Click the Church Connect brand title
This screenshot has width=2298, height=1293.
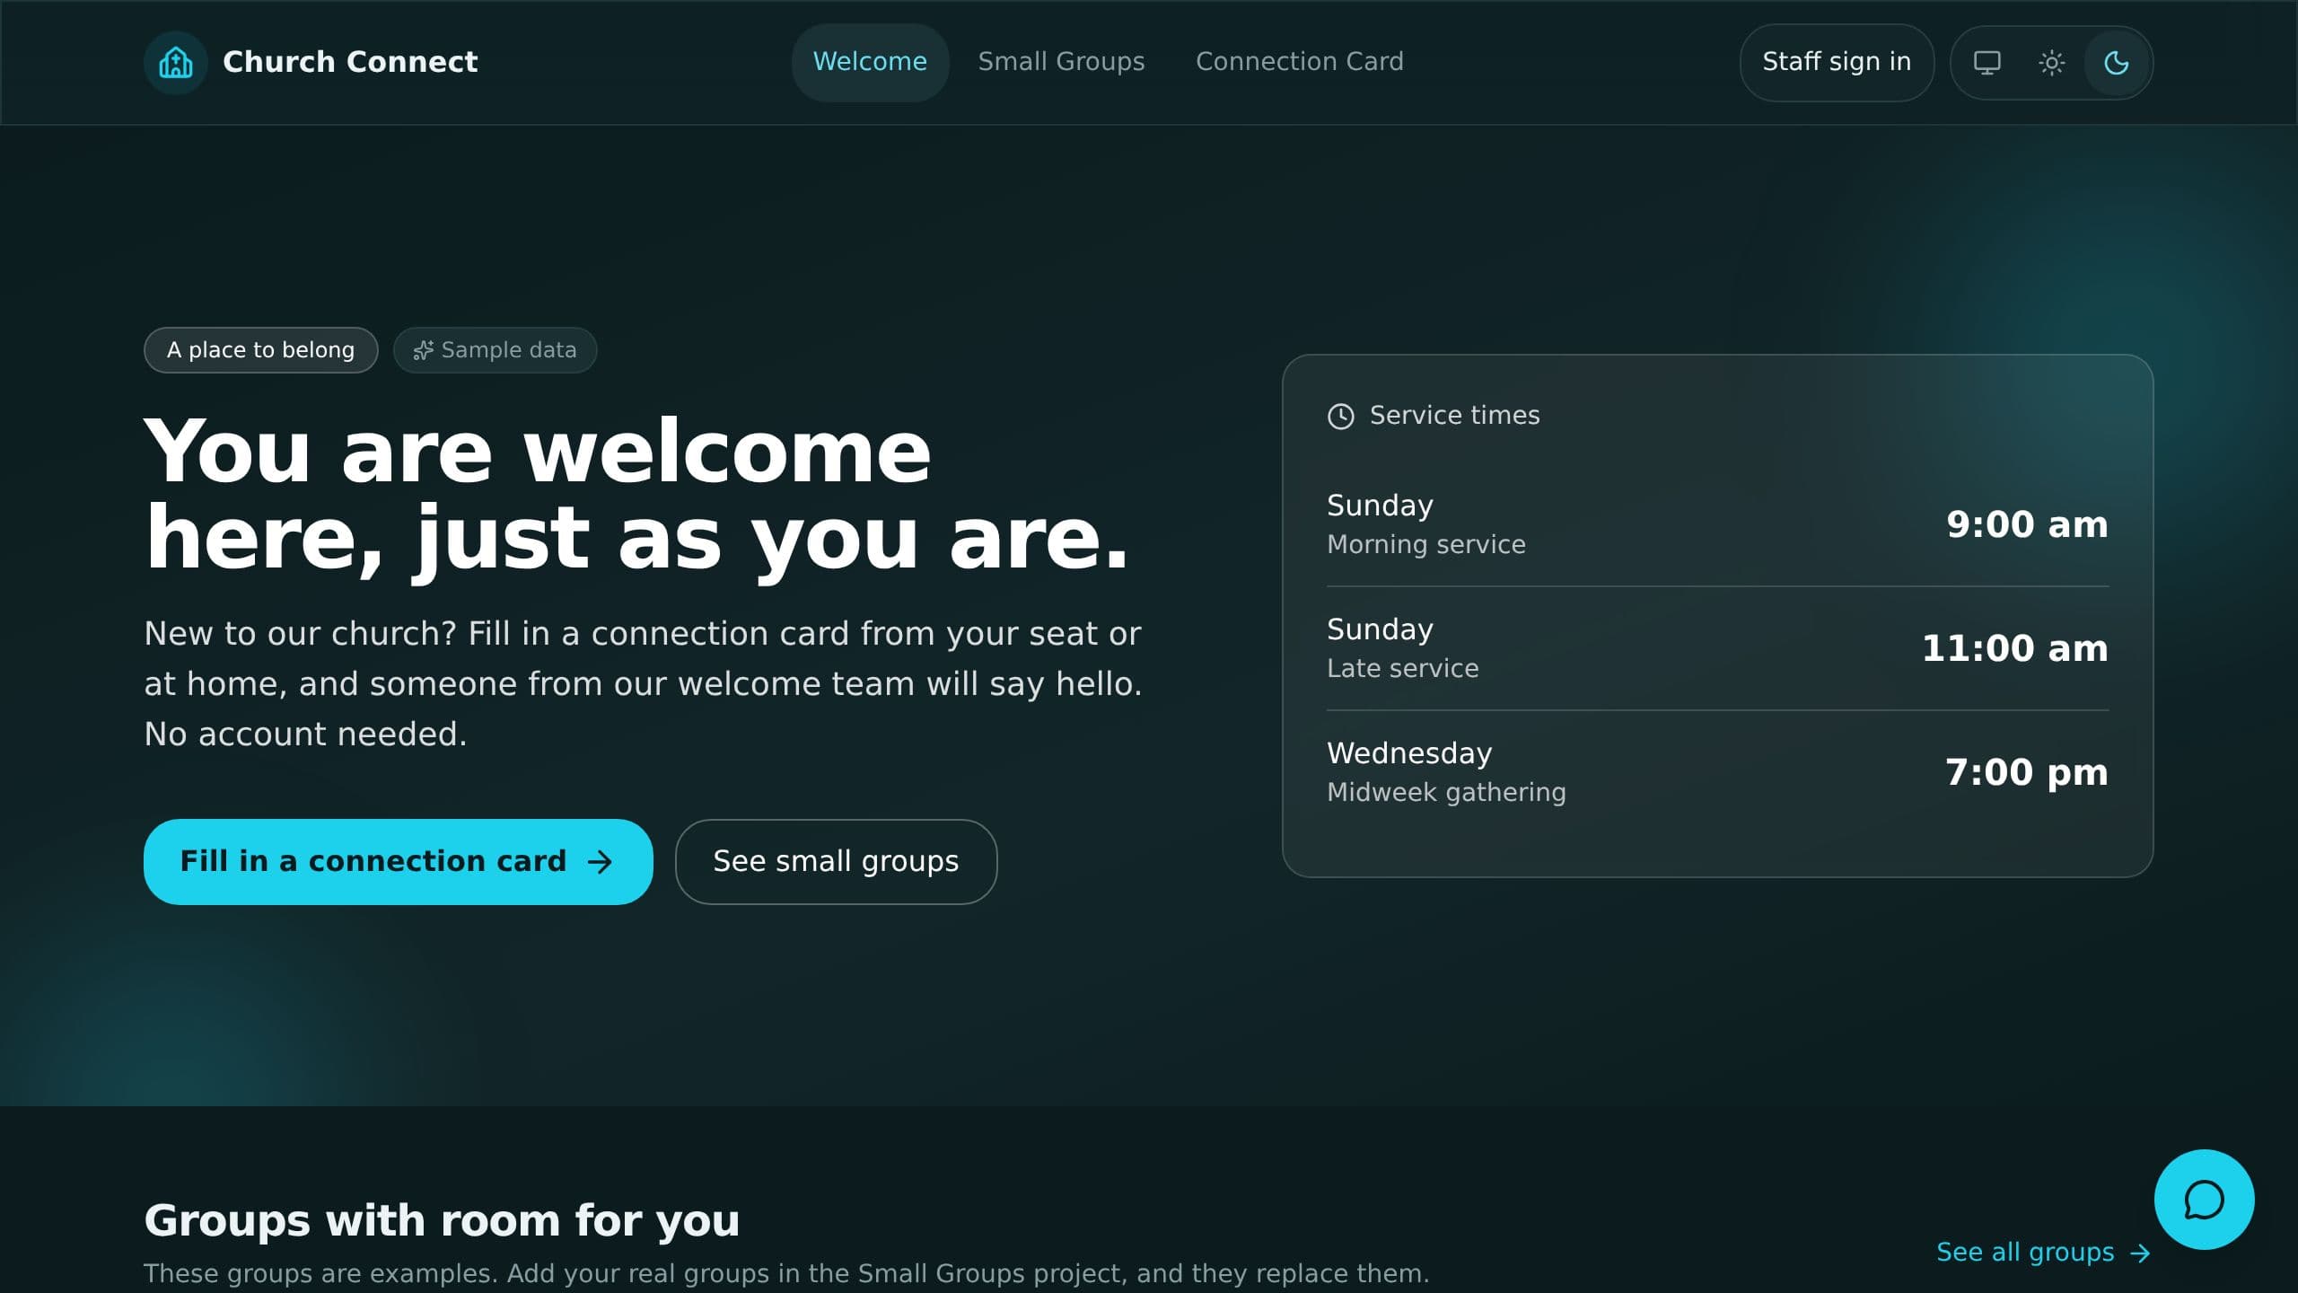tap(350, 62)
